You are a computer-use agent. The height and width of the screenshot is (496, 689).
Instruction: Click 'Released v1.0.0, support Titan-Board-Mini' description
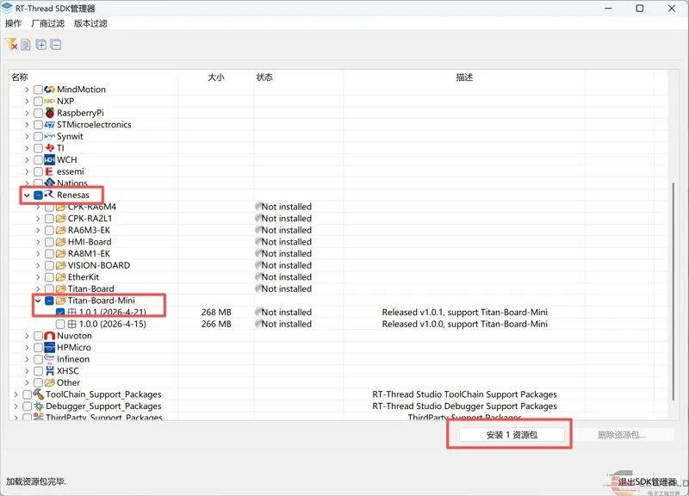(464, 325)
